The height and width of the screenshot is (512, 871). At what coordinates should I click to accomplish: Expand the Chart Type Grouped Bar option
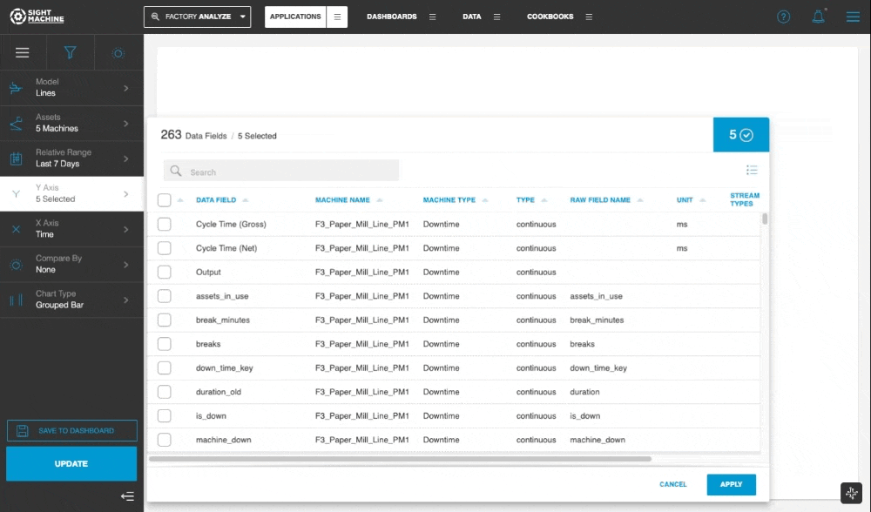pyautogui.click(x=71, y=300)
